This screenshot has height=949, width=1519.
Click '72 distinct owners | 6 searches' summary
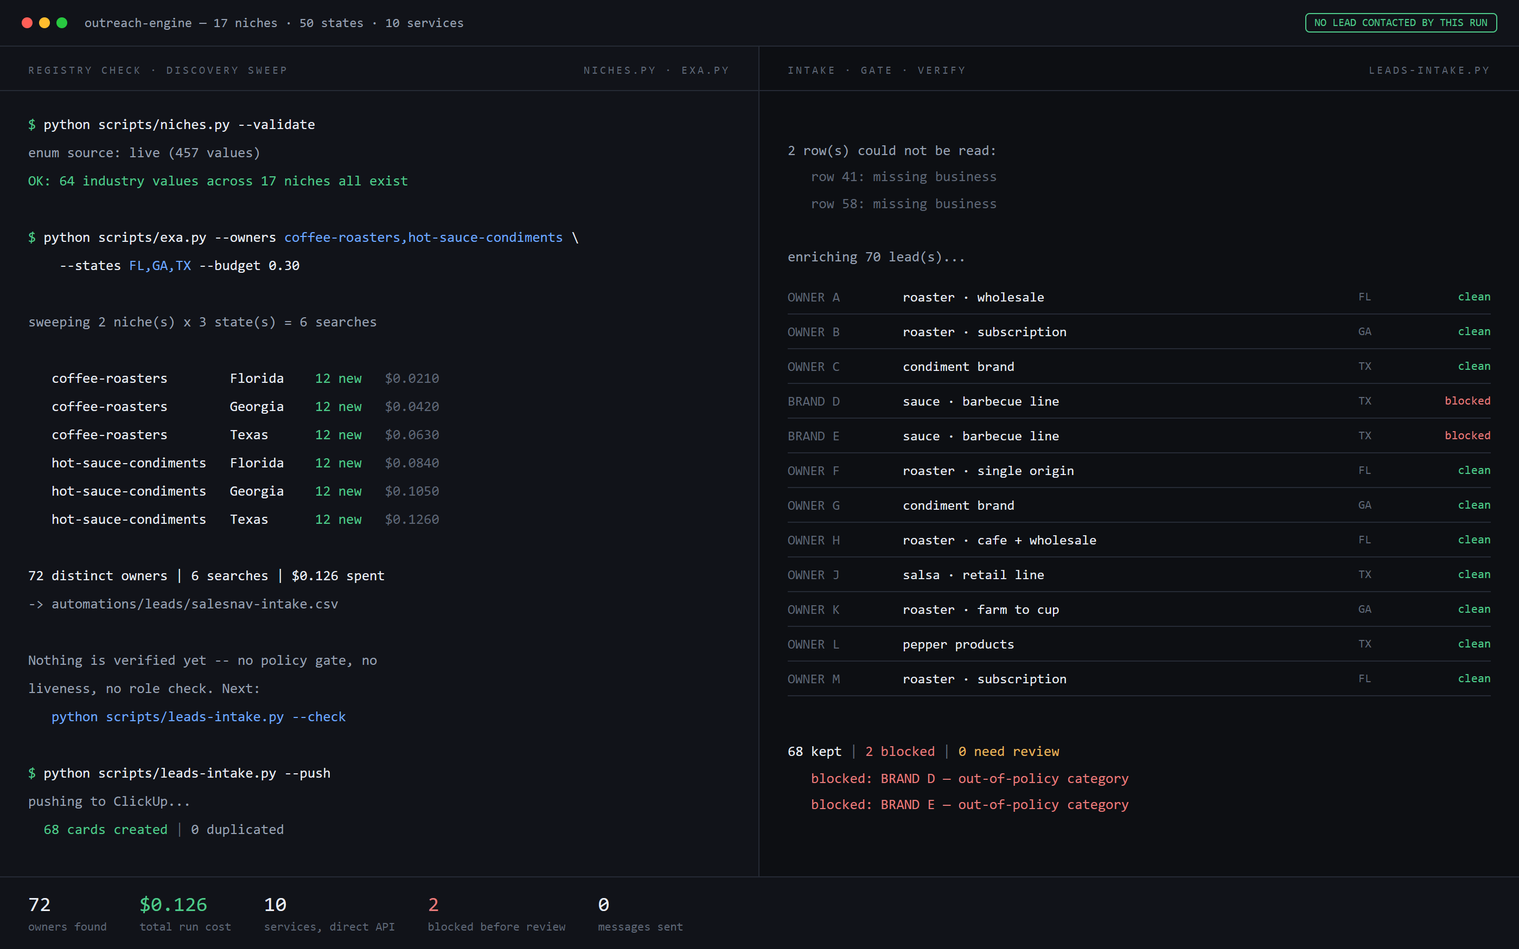click(x=206, y=575)
